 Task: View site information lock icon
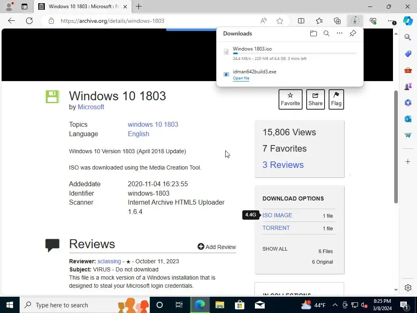[x=51, y=21]
